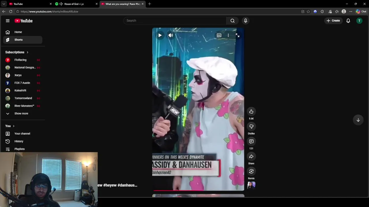The width and height of the screenshot is (369, 207).
Task: Open the browser Settings and more menu
Action: [351, 11]
